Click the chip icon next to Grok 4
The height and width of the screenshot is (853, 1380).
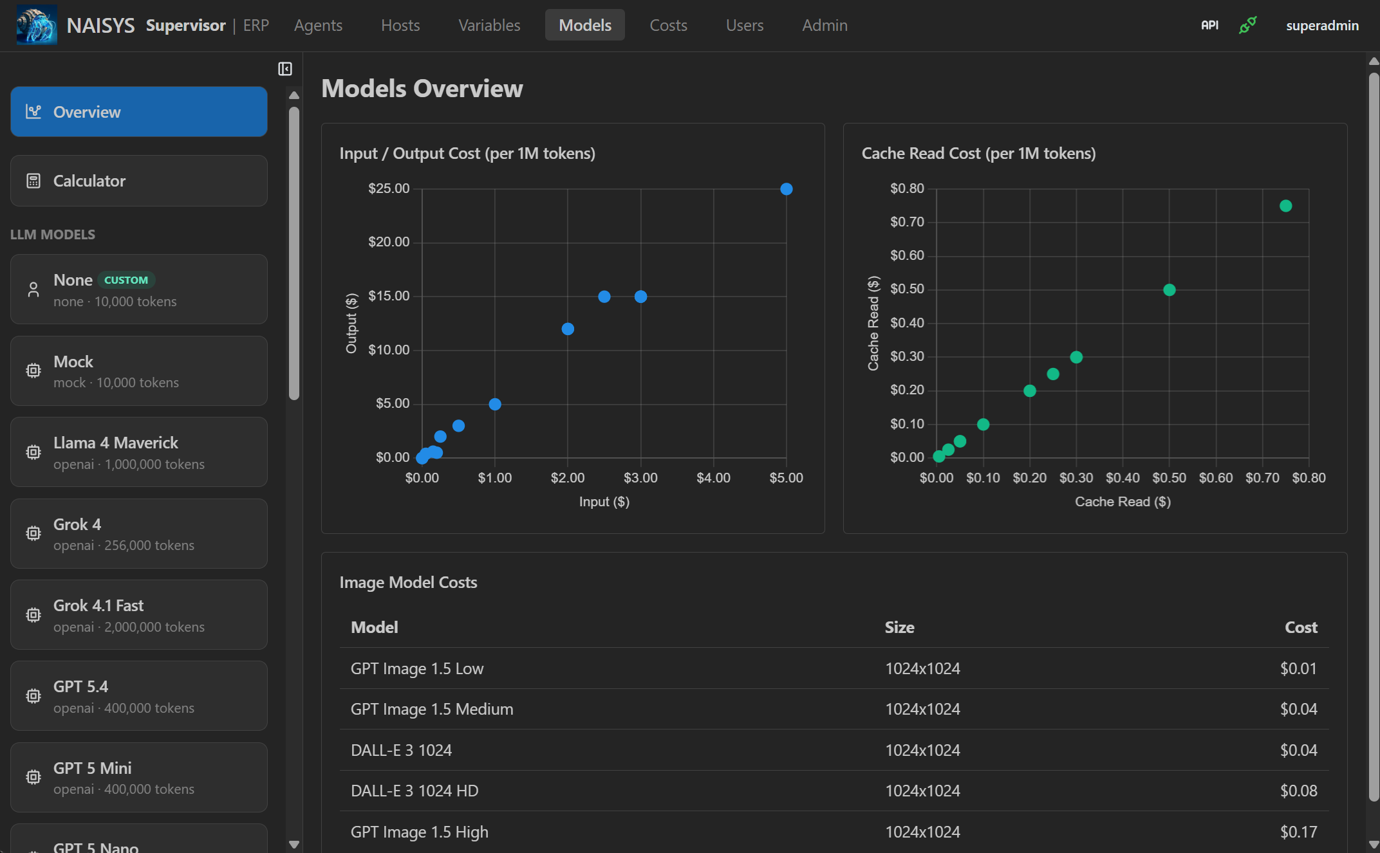[x=33, y=533]
